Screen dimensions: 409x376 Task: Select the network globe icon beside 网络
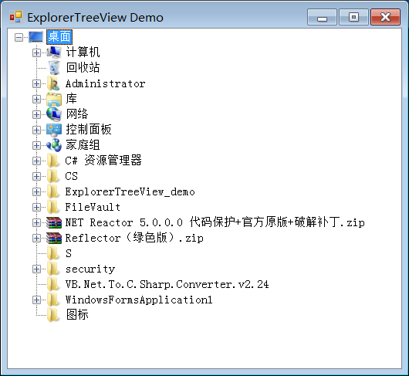click(54, 114)
